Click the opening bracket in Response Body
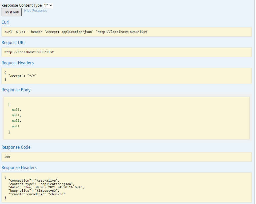Image resolution: width=256 pixels, height=204 pixels. (9, 104)
